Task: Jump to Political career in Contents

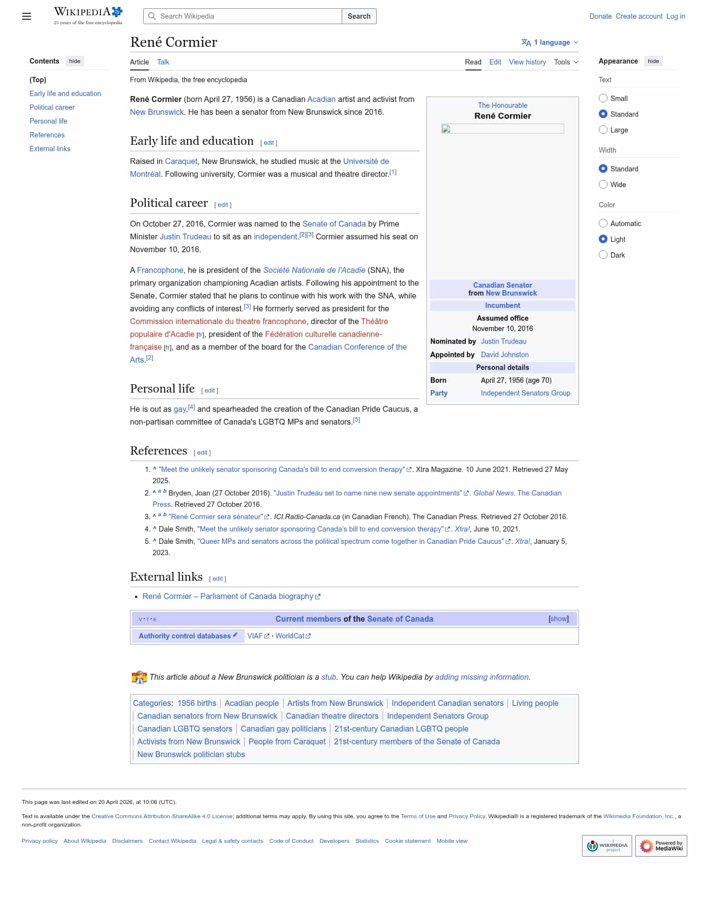Action: tap(52, 107)
